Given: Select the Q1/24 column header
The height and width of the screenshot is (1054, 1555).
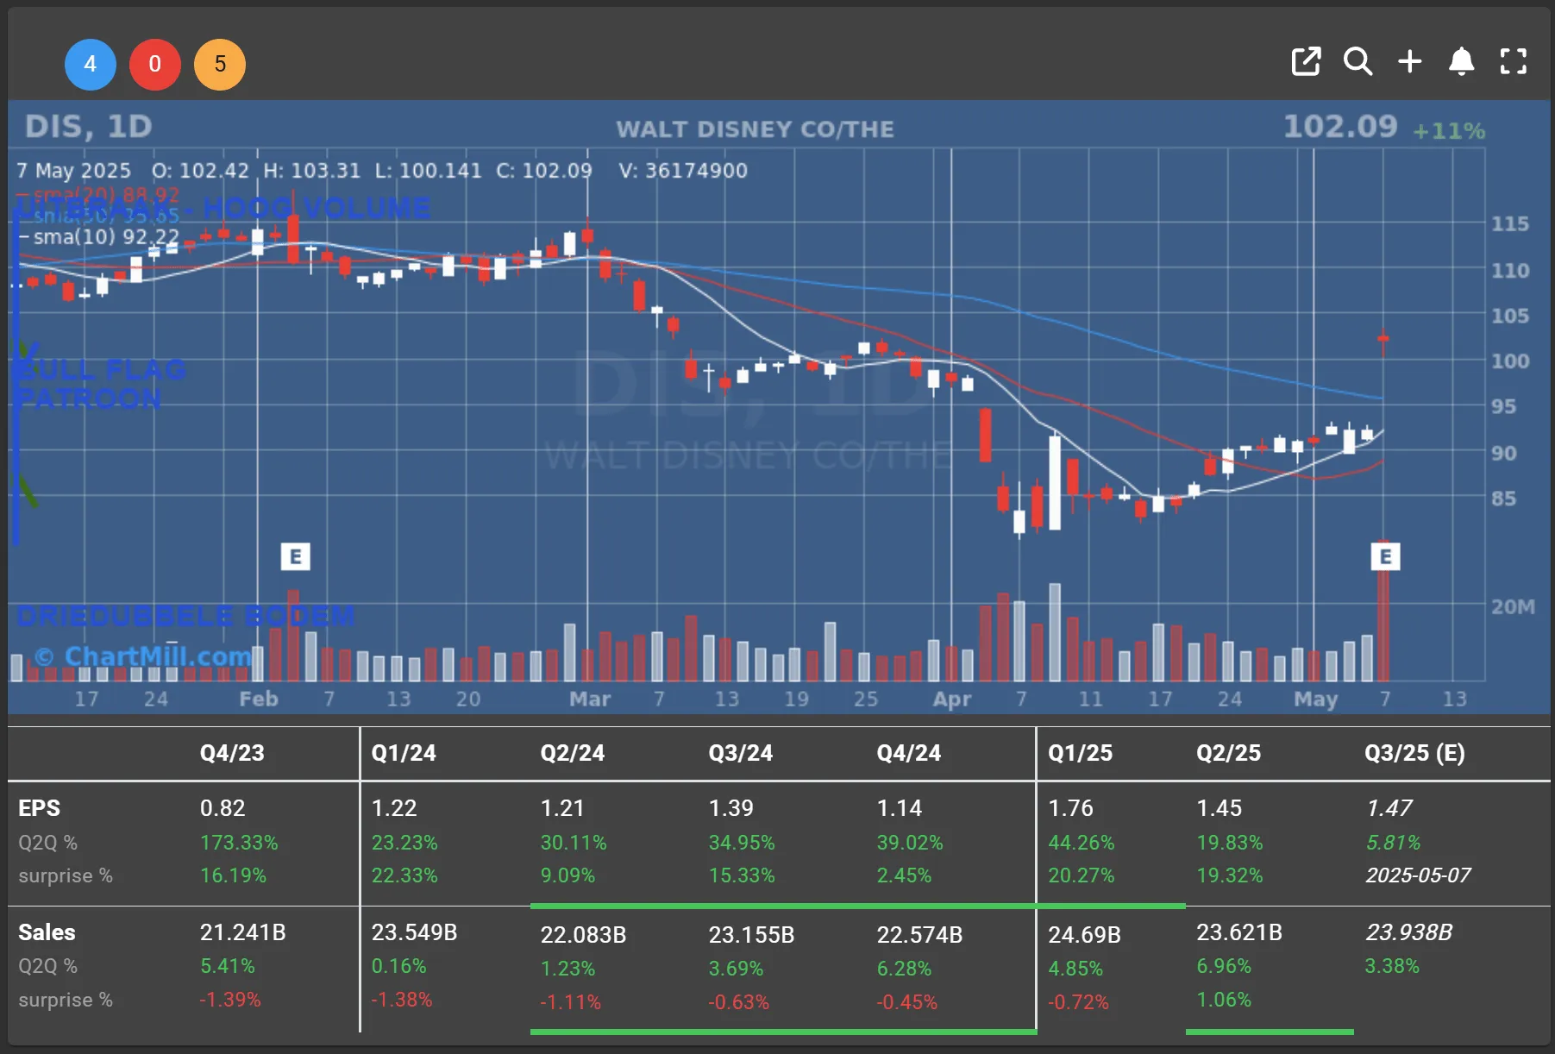Looking at the screenshot, I should click(404, 753).
